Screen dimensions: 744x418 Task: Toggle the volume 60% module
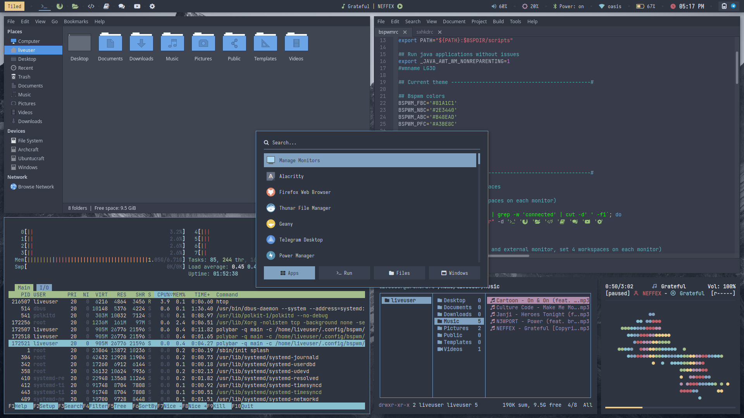[499, 6]
